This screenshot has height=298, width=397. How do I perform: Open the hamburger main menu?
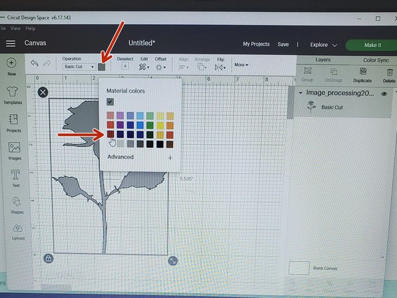[x=11, y=44]
